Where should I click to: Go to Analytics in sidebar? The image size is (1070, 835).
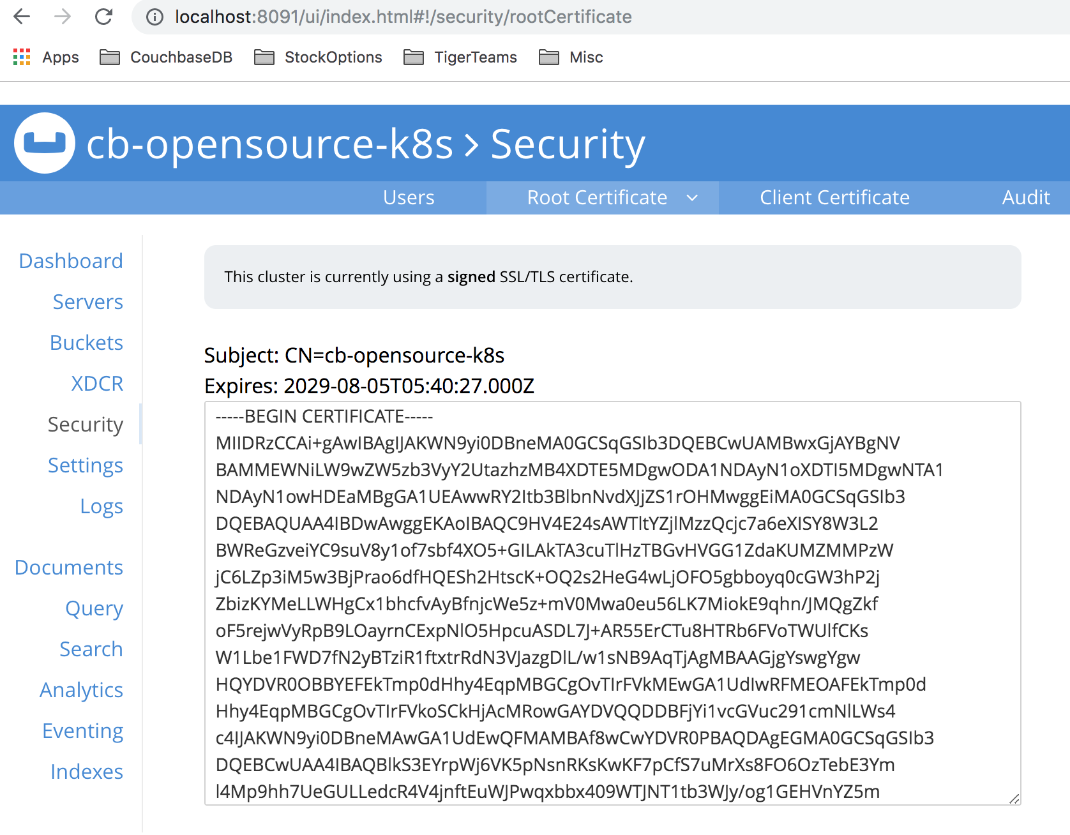pos(81,690)
